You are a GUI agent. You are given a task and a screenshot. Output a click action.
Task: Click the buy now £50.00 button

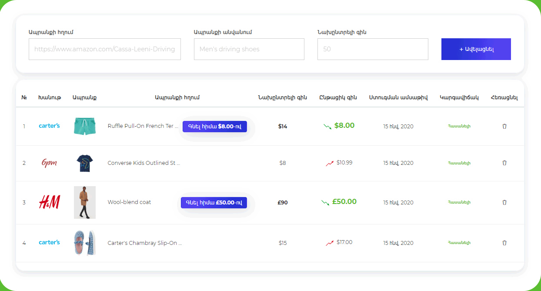(x=214, y=202)
